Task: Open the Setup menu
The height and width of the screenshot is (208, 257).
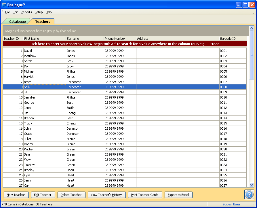Action: [x=39, y=12]
